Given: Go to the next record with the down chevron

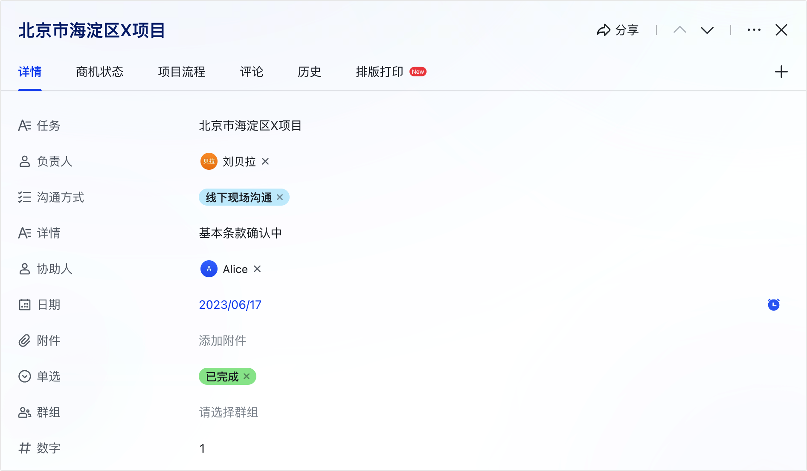Looking at the screenshot, I should coord(707,30).
